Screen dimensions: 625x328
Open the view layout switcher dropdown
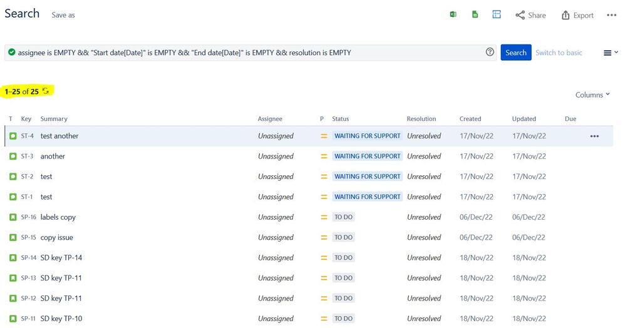click(x=610, y=53)
